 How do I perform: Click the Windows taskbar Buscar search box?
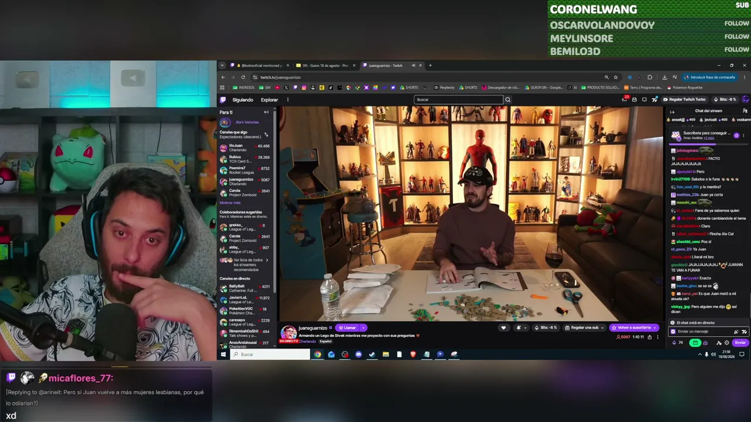pos(270,355)
